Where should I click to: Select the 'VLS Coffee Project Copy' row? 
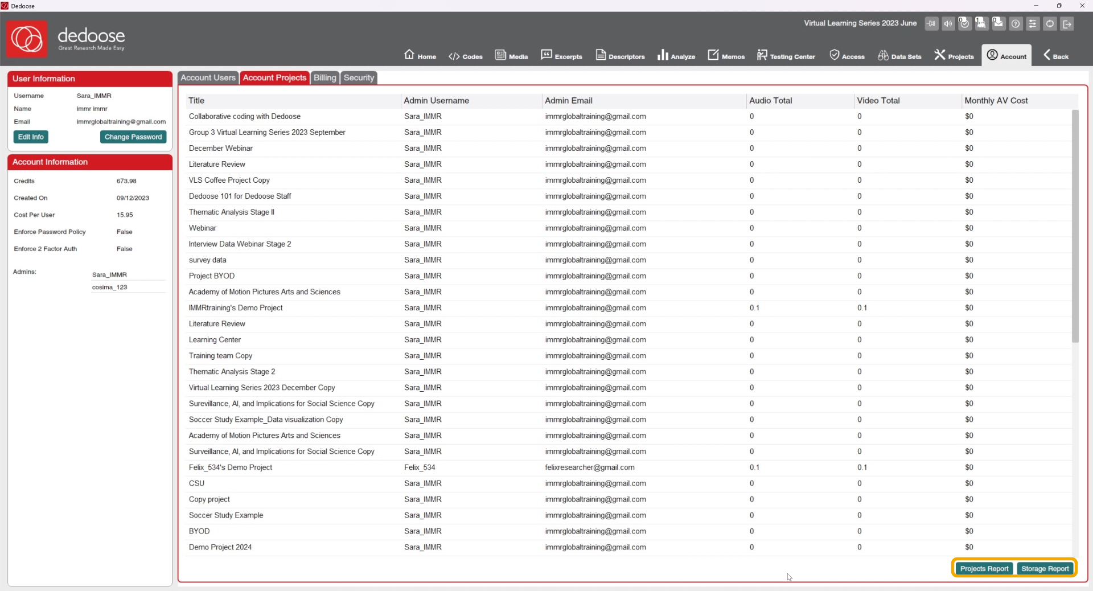pos(628,180)
